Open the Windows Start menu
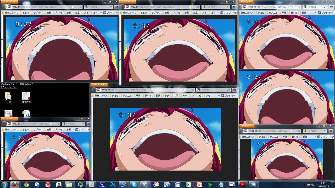This screenshot has height=188, width=335. click(5, 185)
